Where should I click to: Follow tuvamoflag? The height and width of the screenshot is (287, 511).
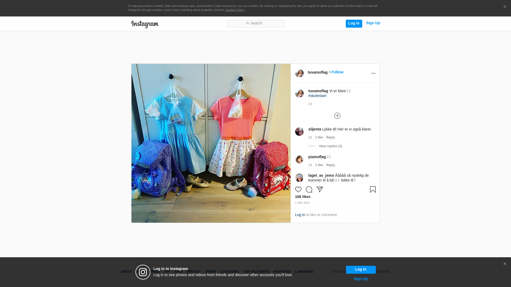[x=337, y=72]
